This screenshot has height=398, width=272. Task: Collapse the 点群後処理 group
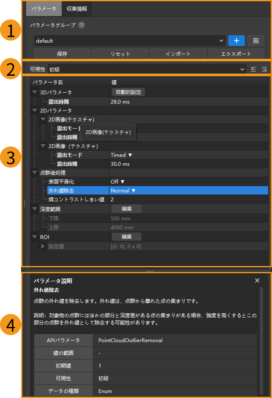coord(35,173)
